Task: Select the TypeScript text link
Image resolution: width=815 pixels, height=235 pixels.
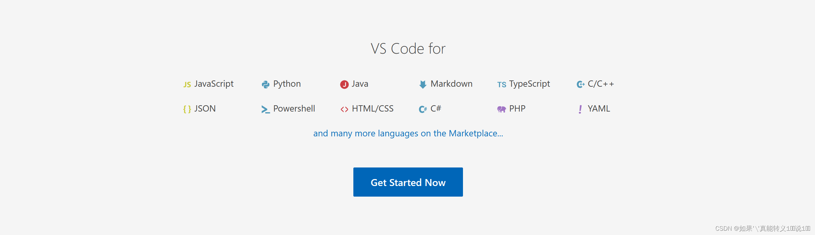Action: 530,84
